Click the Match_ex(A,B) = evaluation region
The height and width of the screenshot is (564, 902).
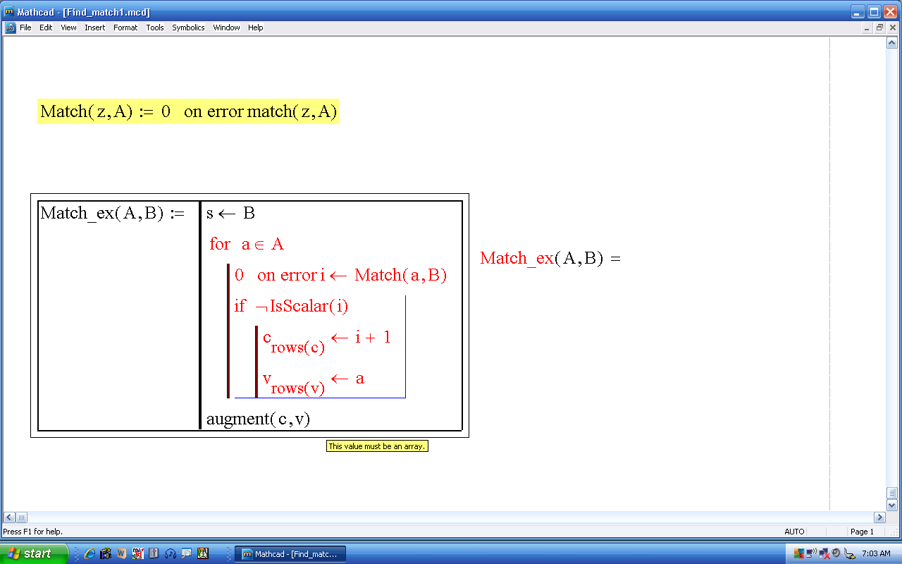click(550, 258)
